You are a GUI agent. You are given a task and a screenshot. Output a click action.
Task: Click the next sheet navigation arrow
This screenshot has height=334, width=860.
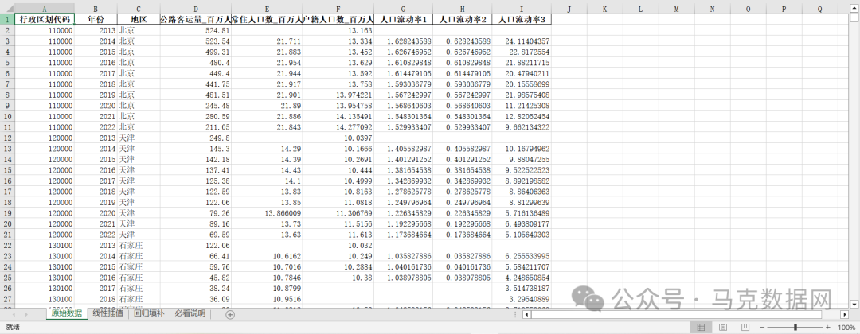26,314
